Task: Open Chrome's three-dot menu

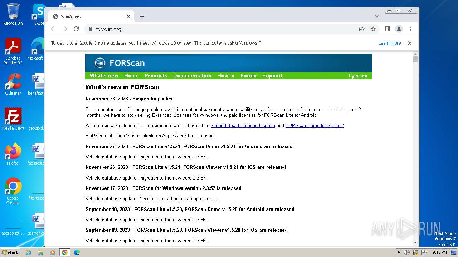Action: click(x=410, y=29)
